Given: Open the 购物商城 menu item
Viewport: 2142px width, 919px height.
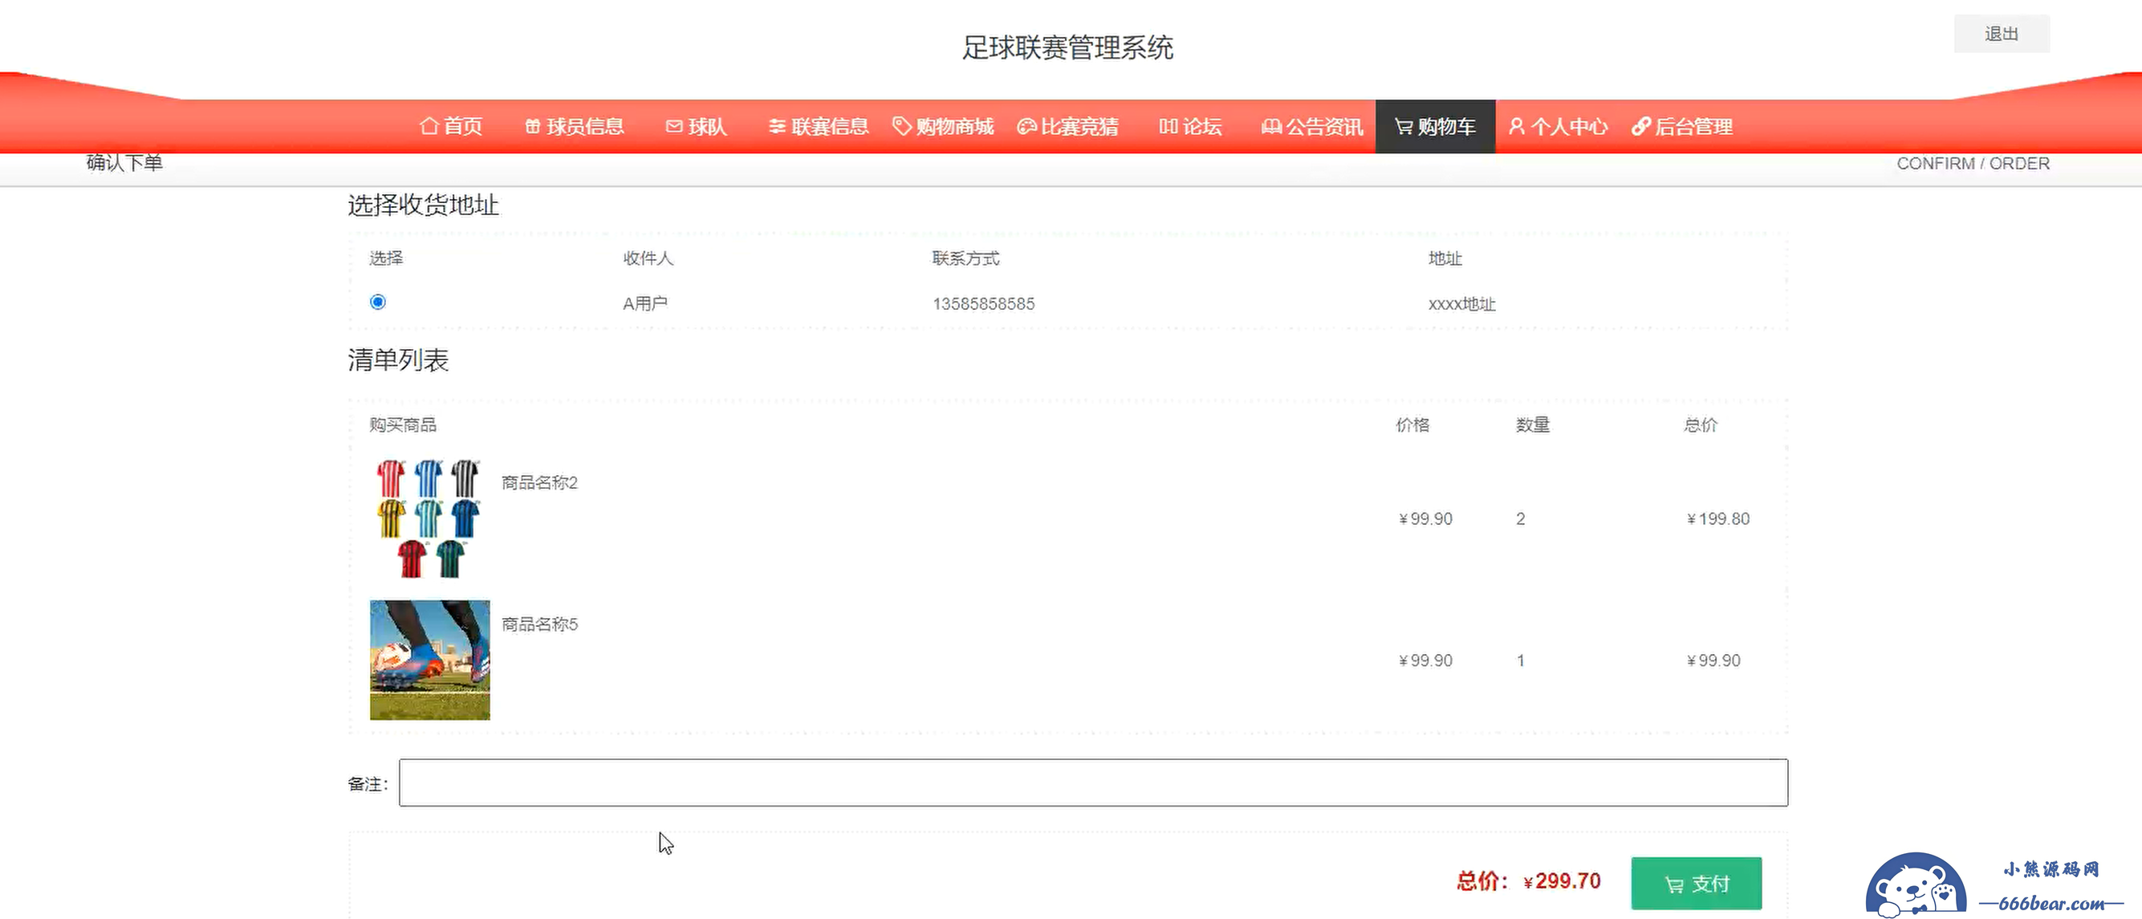Looking at the screenshot, I should click(944, 127).
